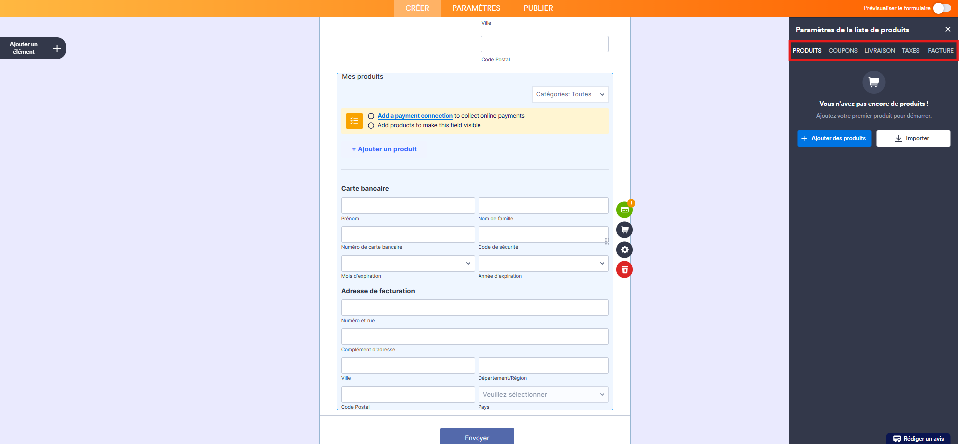
Task: Click the Rédiger un avis button
Action: pos(918,439)
